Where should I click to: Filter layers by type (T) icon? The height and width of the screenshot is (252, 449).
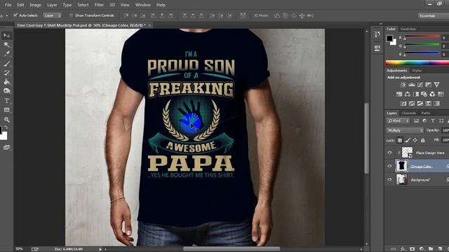point(433,121)
